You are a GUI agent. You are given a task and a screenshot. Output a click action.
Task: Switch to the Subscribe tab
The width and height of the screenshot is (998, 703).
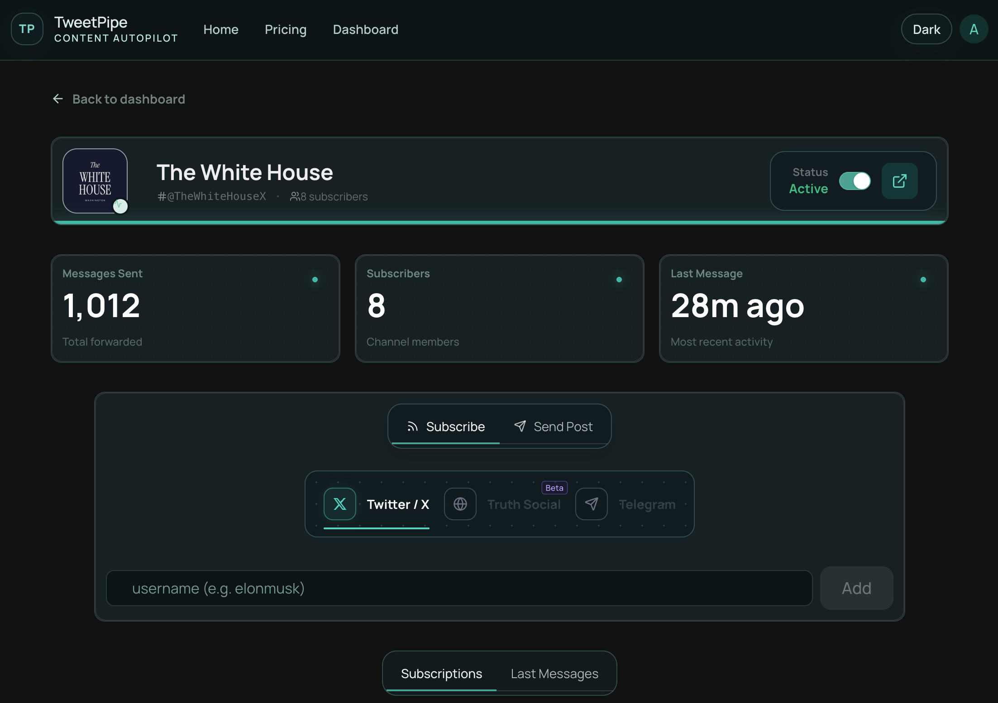[446, 426]
